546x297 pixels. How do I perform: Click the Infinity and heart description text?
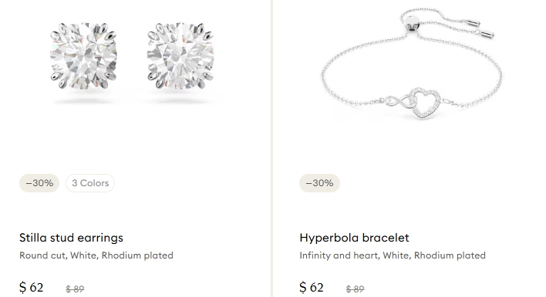click(x=393, y=255)
